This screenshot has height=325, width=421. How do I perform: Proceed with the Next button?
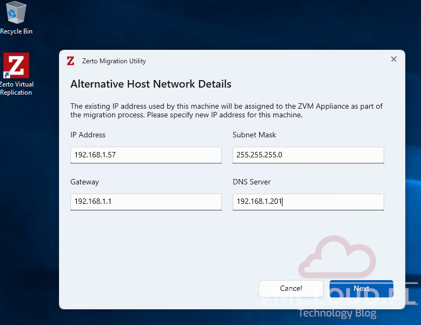[x=361, y=289]
